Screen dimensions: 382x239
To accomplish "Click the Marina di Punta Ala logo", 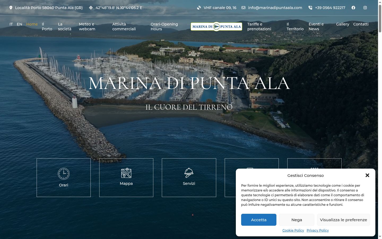I will 216,27.
